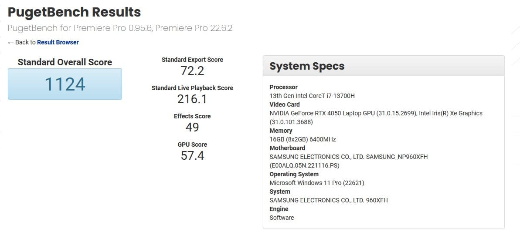Open the Result Browser link
520x242 pixels.
click(x=58, y=42)
